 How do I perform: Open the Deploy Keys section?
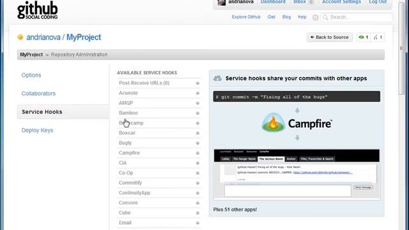coord(37,130)
